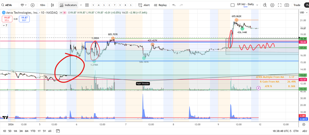Click the square layout icon beside GP/AU

pos(233,5)
